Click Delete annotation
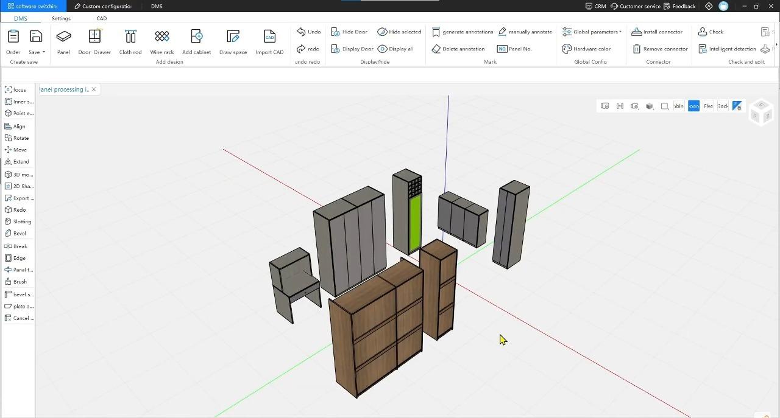 point(458,49)
